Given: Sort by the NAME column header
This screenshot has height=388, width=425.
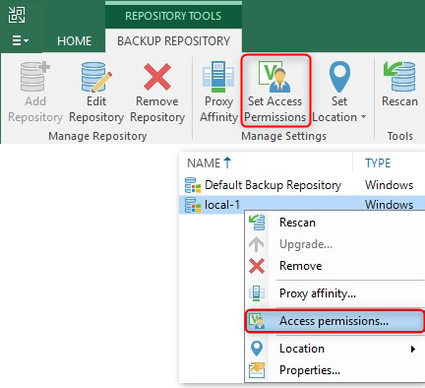Looking at the screenshot, I should click(210, 162).
